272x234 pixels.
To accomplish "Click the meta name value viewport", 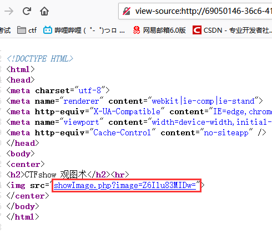I will (x=81, y=122).
